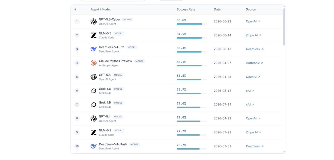Click the 85.6% progress bar for GPT-5.5-Cyber
Screen dimensions: 334x160
click(191, 24)
